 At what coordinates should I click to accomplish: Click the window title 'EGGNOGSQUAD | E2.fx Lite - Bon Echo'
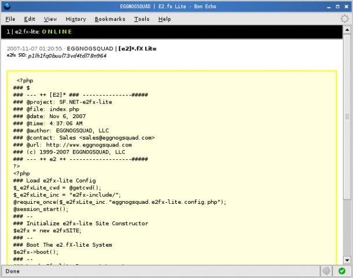point(168,6)
